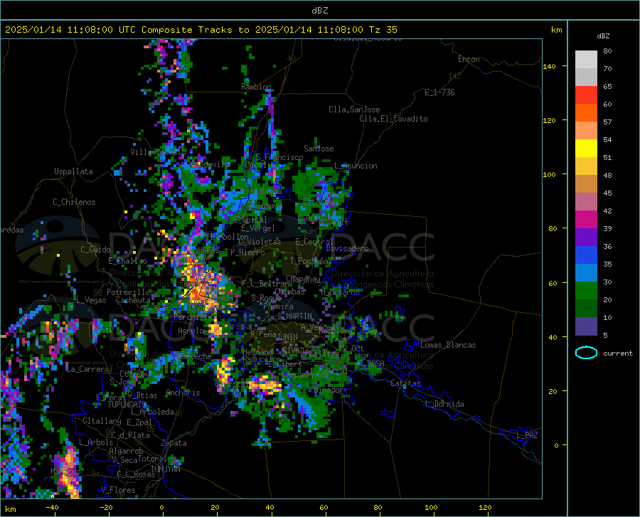Click the Catitas place label
The height and width of the screenshot is (517, 640).
(405, 383)
